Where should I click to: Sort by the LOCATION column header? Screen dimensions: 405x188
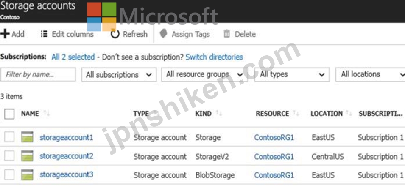coord(327,113)
